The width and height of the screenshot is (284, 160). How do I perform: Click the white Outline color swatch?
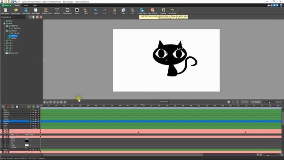27,145
